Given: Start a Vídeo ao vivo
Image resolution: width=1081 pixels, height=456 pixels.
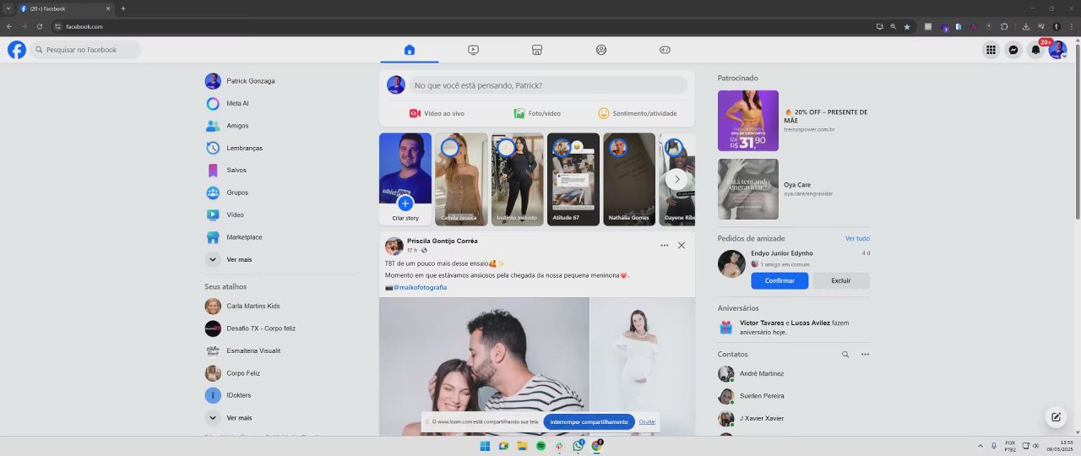Looking at the screenshot, I should tap(437, 113).
